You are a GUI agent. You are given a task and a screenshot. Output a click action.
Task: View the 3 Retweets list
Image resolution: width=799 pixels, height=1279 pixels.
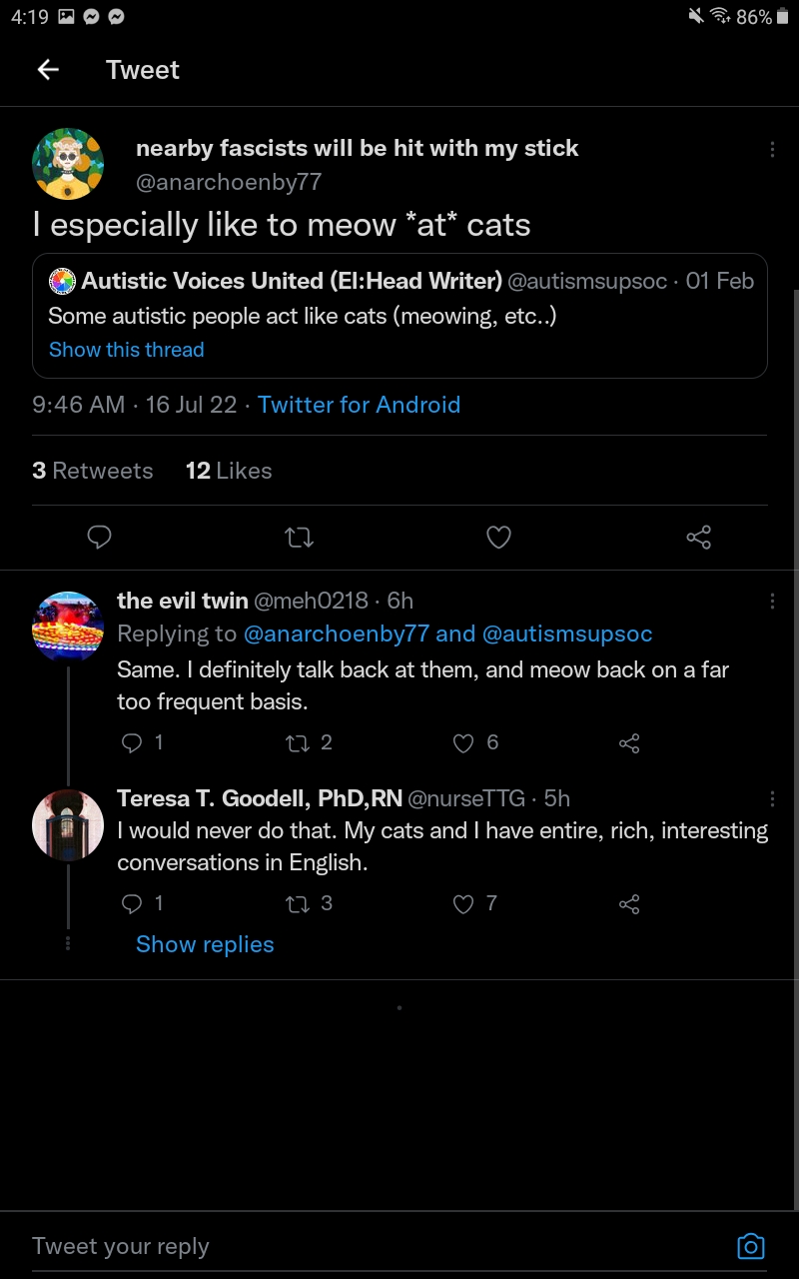93,471
